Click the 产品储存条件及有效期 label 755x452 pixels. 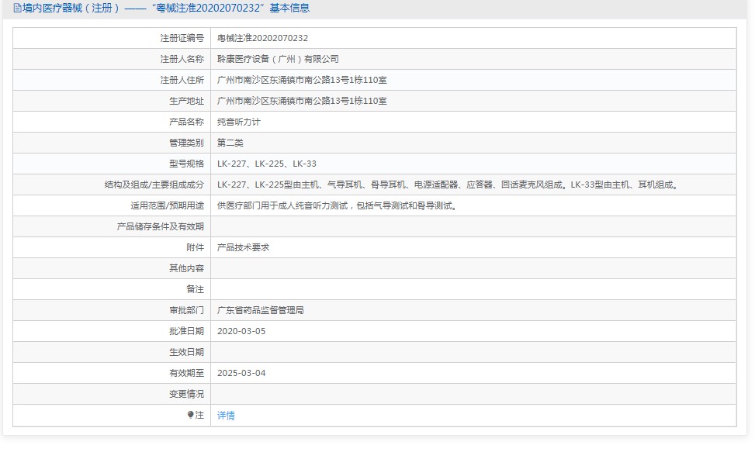point(161,226)
